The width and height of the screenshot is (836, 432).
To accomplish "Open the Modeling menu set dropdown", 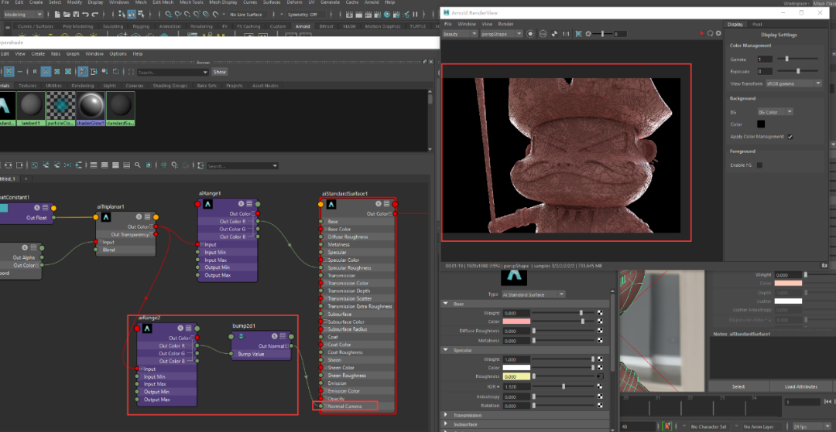I will (23, 15).
